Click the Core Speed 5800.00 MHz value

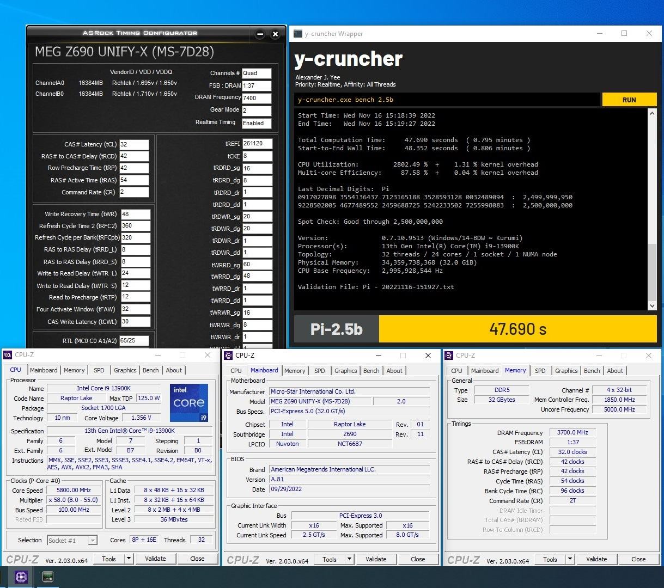click(74, 490)
